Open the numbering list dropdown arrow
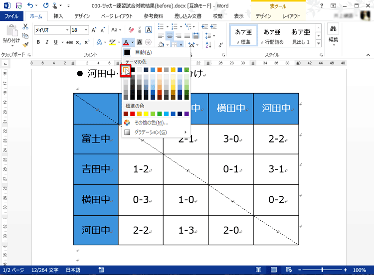This screenshot has width=374, height=275. tap(181, 27)
